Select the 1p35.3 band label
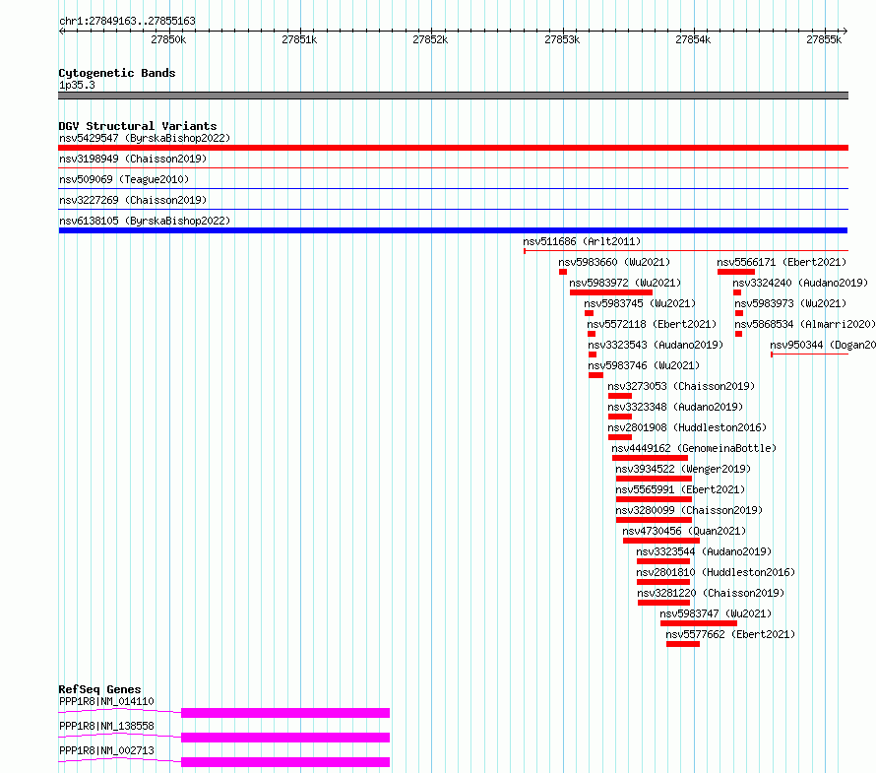Viewport: 876px width, 773px height. pos(77,85)
